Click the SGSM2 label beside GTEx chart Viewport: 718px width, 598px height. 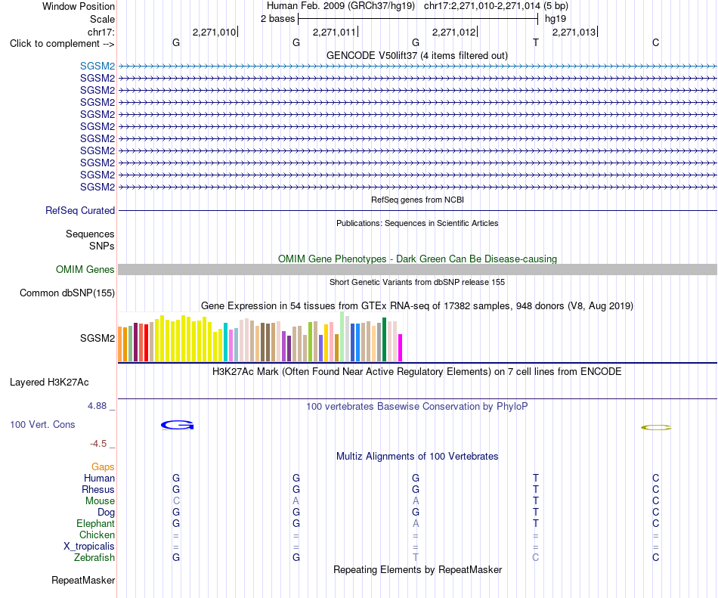click(x=97, y=339)
